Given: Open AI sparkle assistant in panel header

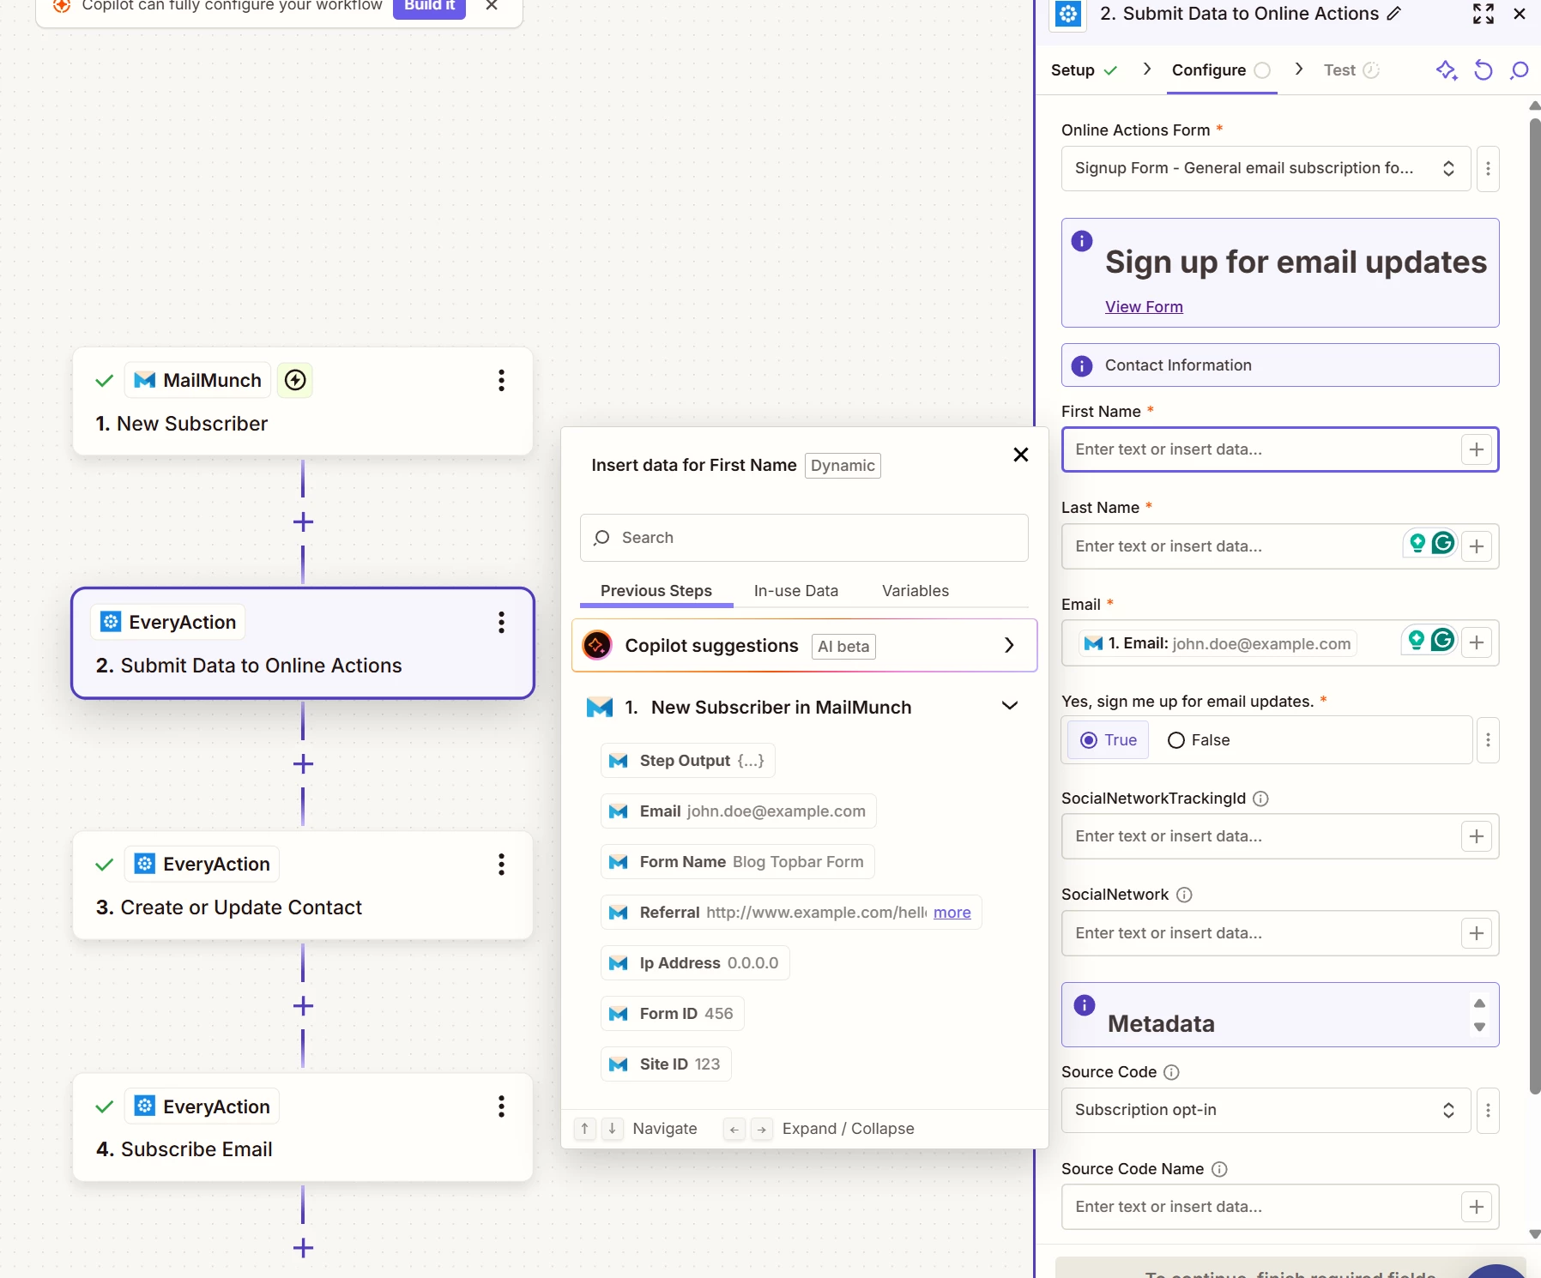Looking at the screenshot, I should (x=1447, y=70).
